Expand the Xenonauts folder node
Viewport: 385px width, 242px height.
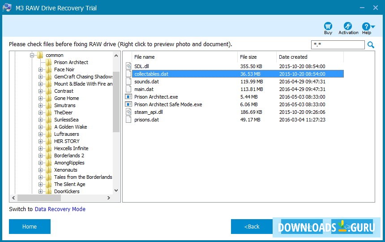(x=41, y=170)
